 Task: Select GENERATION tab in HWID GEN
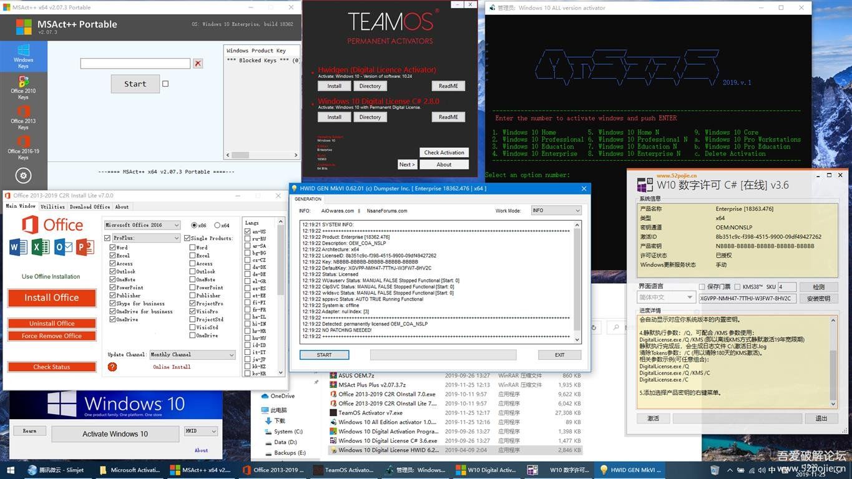308,200
